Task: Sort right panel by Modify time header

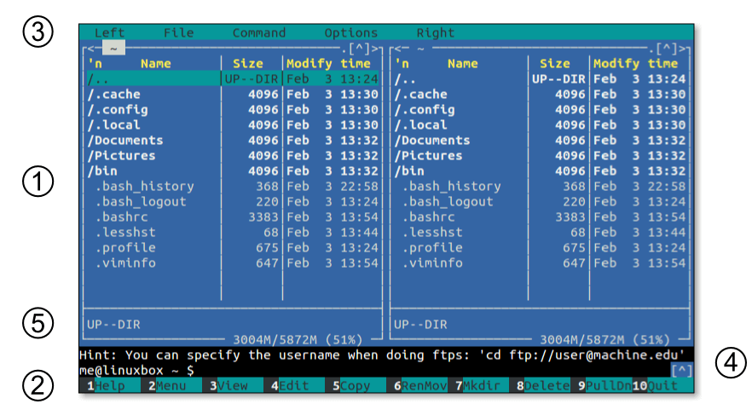Action: point(635,63)
